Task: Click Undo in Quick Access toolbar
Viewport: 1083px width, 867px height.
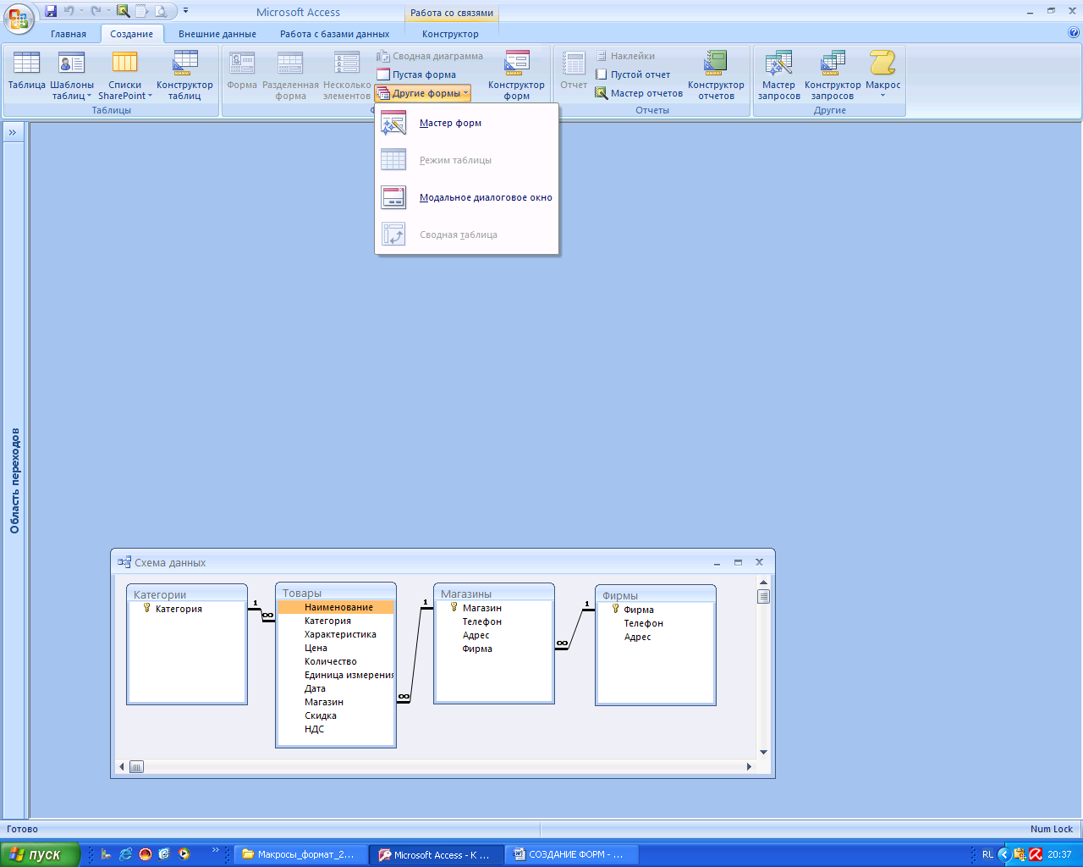Action: (69, 11)
